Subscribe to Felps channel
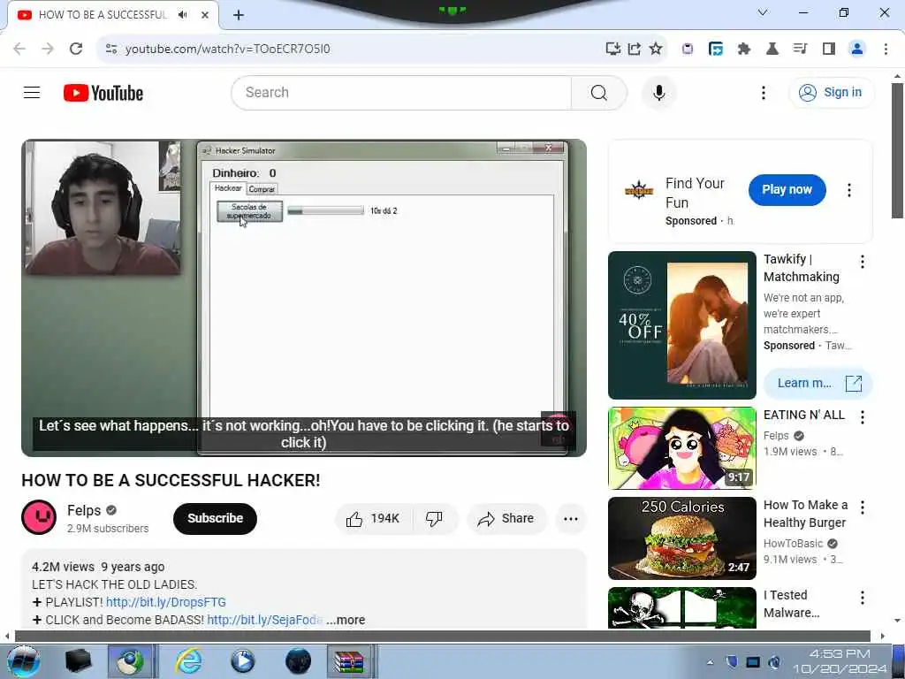The width and height of the screenshot is (905, 679). [x=215, y=518]
